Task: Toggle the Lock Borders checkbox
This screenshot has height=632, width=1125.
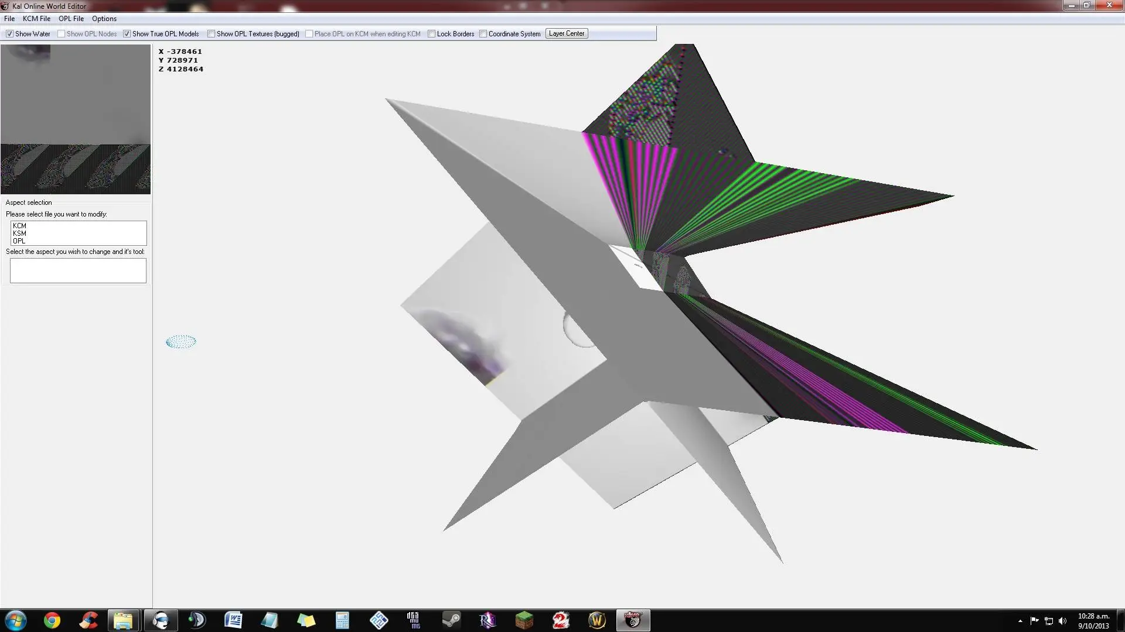Action: [x=431, y=34]
